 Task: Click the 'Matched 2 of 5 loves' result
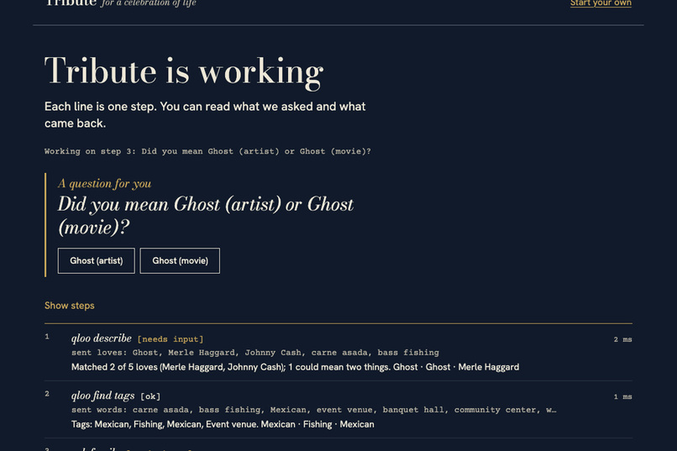296,367
